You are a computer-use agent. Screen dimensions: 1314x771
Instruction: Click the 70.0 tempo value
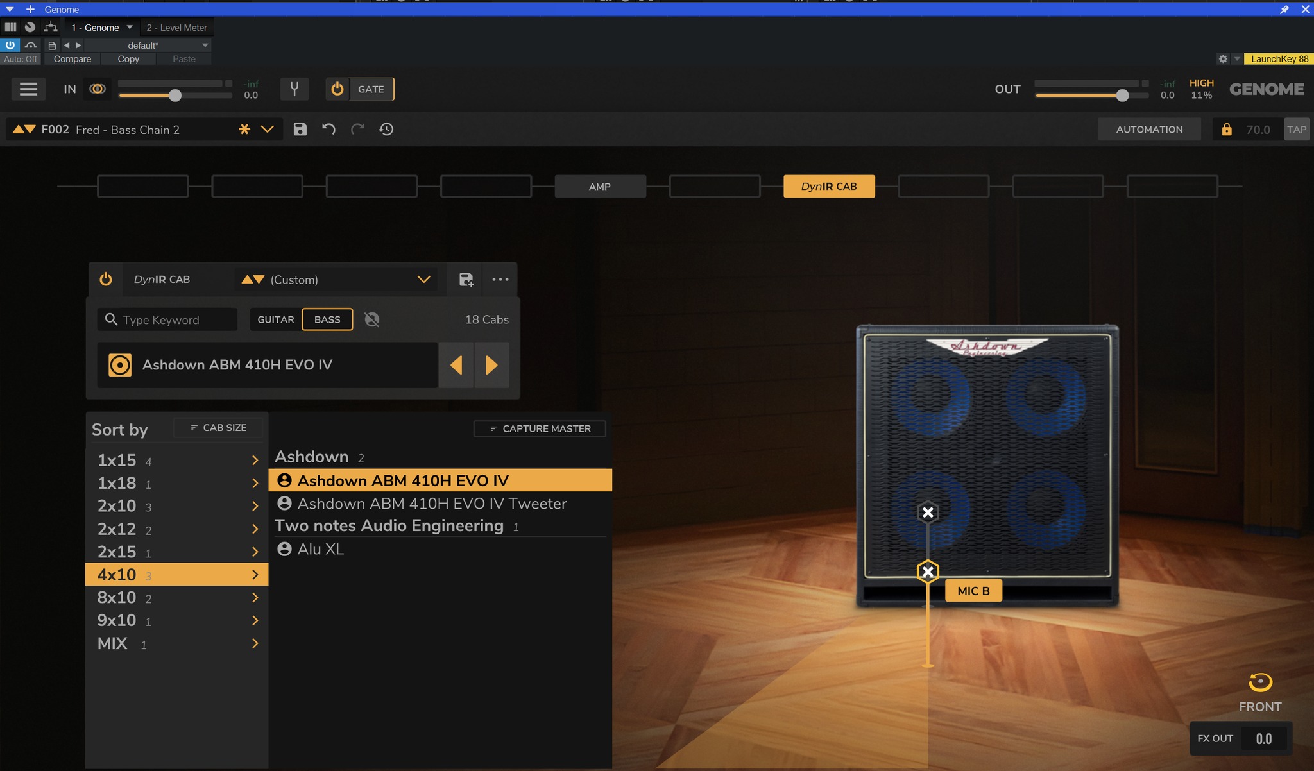[1258, 130]
